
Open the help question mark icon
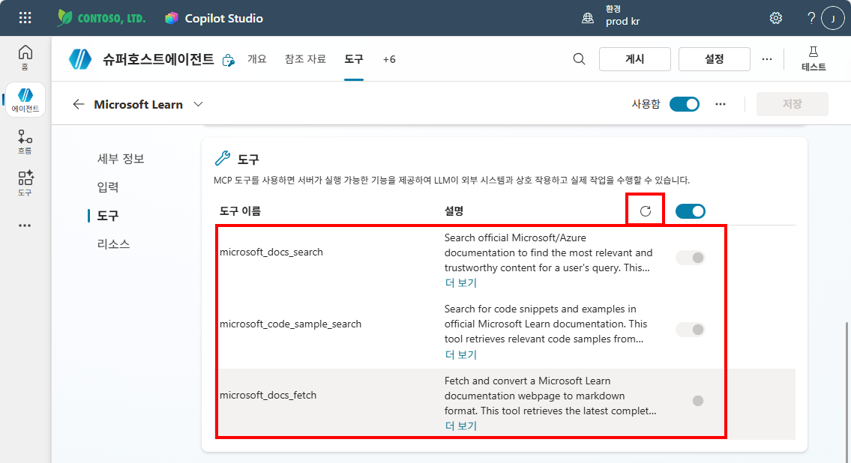pyautogui.click(x=811, y=19)
